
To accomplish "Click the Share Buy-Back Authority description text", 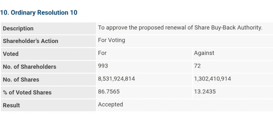I will pos(180,28).
